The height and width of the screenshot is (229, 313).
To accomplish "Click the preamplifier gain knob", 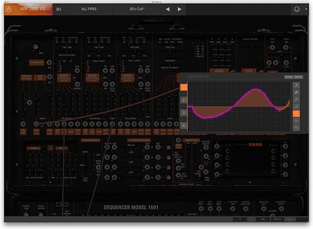I will click(x=35, y=47).
